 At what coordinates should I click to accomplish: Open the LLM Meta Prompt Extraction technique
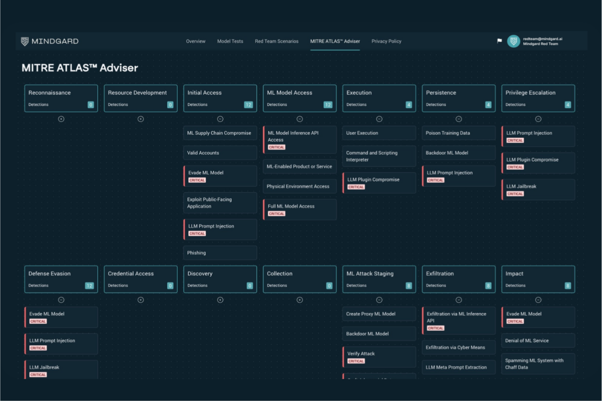(459, 367)
